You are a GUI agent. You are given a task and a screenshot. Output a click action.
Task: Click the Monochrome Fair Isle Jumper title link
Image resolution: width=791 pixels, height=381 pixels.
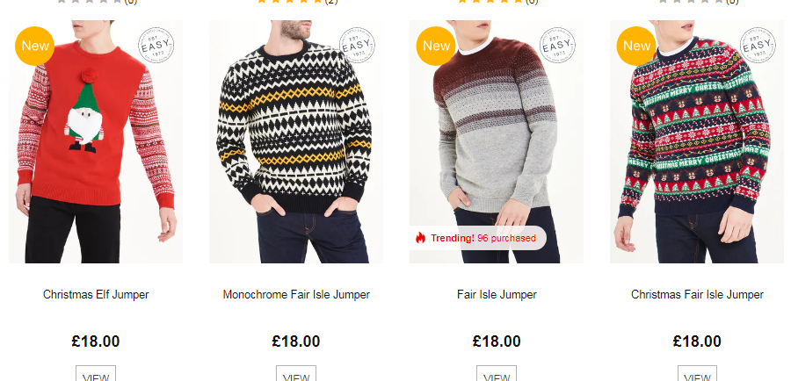tap(296, 294)
